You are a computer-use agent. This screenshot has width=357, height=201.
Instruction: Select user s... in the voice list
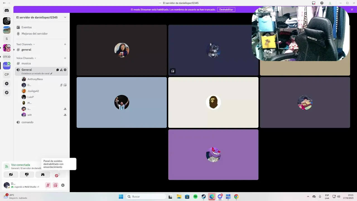[x=44, y=109]
